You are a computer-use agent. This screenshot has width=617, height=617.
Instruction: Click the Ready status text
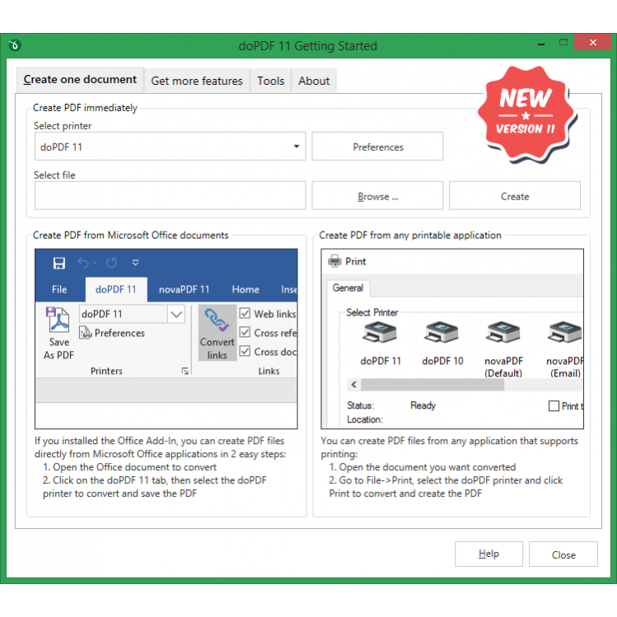(423, 405)
